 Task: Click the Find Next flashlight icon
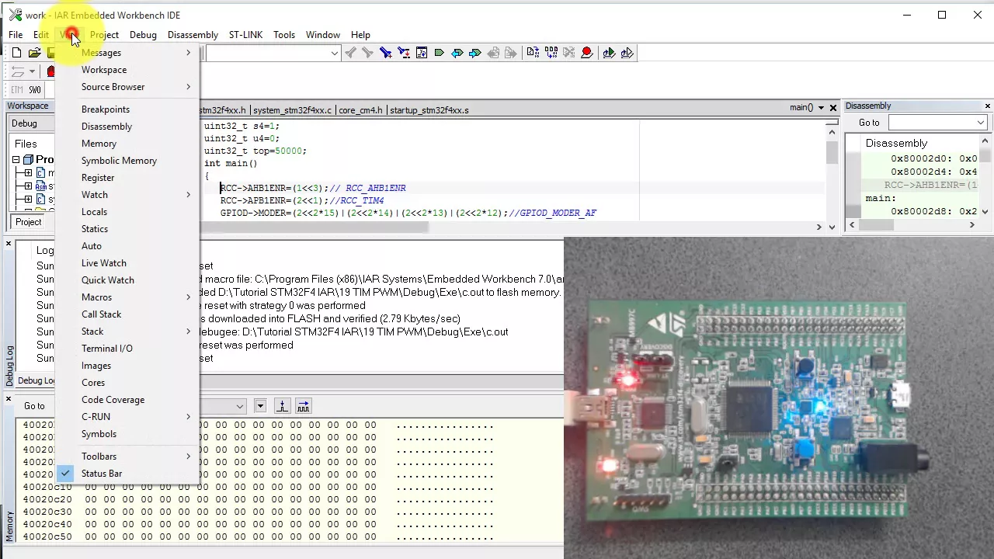tap(367, 53)
